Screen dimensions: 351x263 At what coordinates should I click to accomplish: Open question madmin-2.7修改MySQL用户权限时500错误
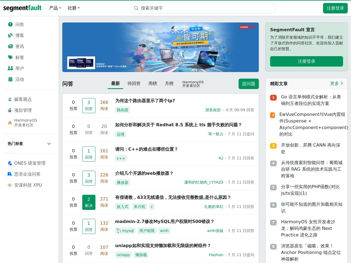tap(165, 221)
